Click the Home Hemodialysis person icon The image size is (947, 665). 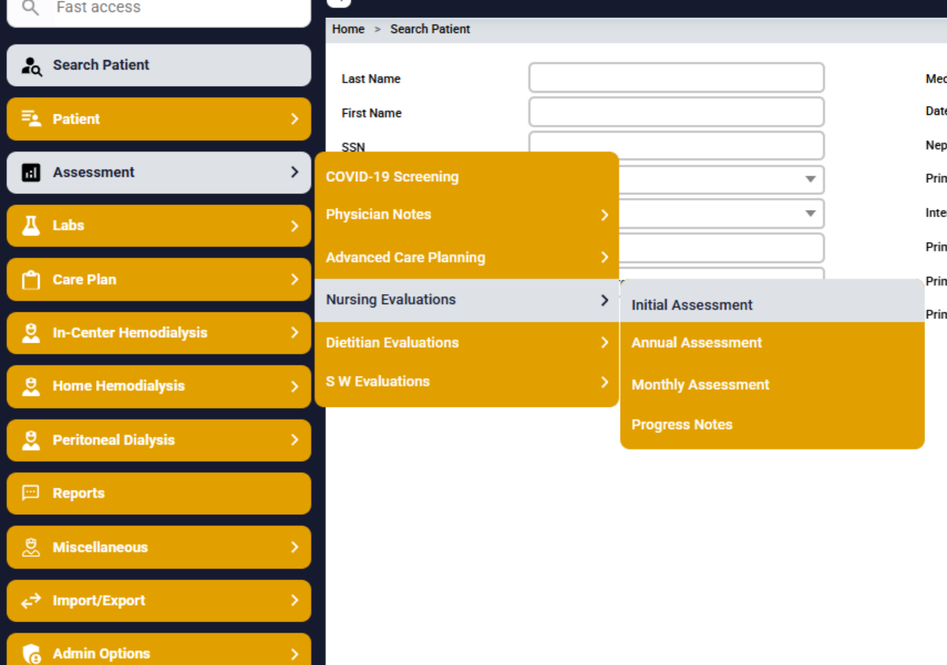point(31,386)
